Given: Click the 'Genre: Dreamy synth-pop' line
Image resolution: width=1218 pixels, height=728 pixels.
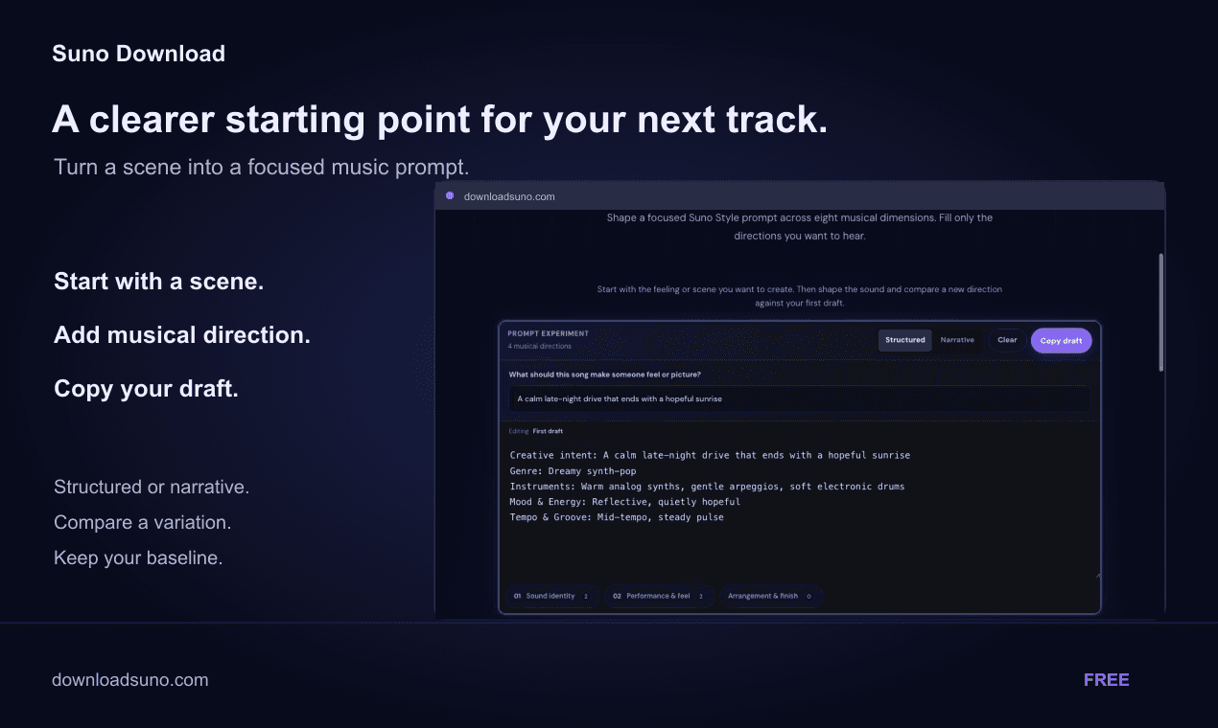Looking at the screenshot, I should pyautogui.click(x=573, y=470).
